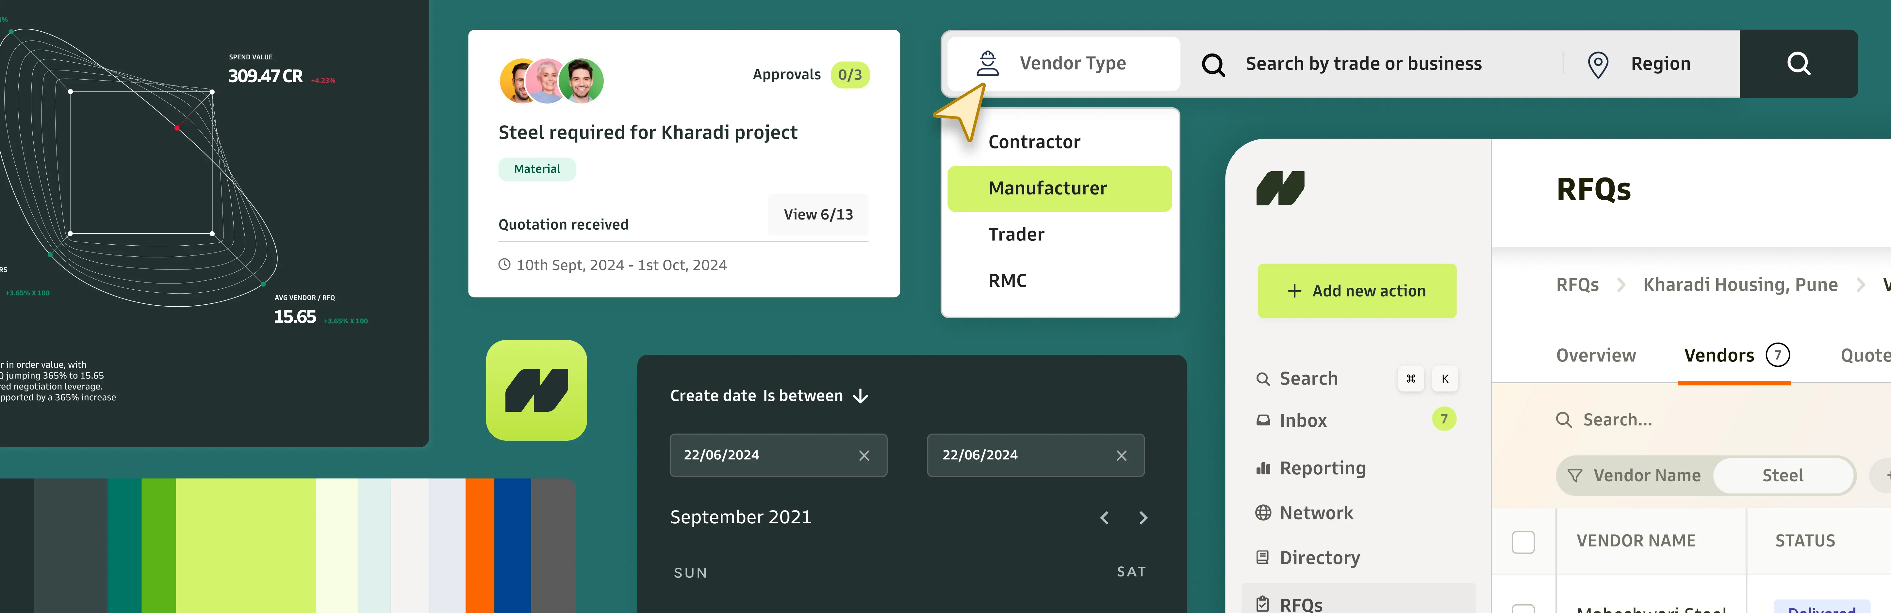Go to next month in calendar

point(1143,518)
